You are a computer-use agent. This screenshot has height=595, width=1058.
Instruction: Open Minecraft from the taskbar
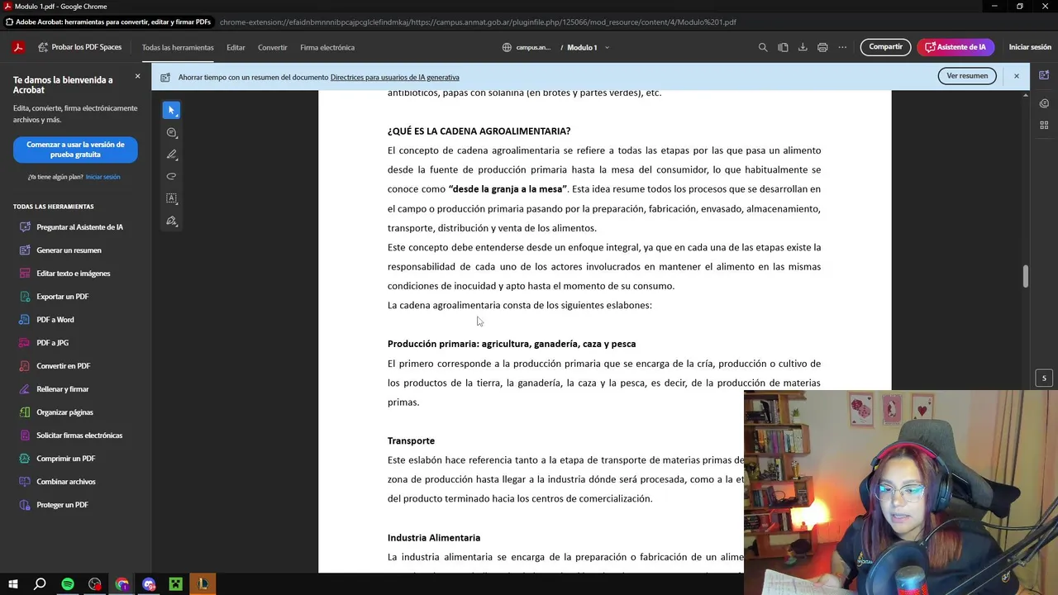coord(175,584)
